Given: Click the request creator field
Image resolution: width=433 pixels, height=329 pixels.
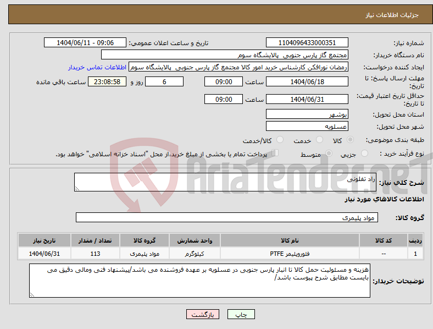Looking at the screenshot, I should [x=238, y=67].
